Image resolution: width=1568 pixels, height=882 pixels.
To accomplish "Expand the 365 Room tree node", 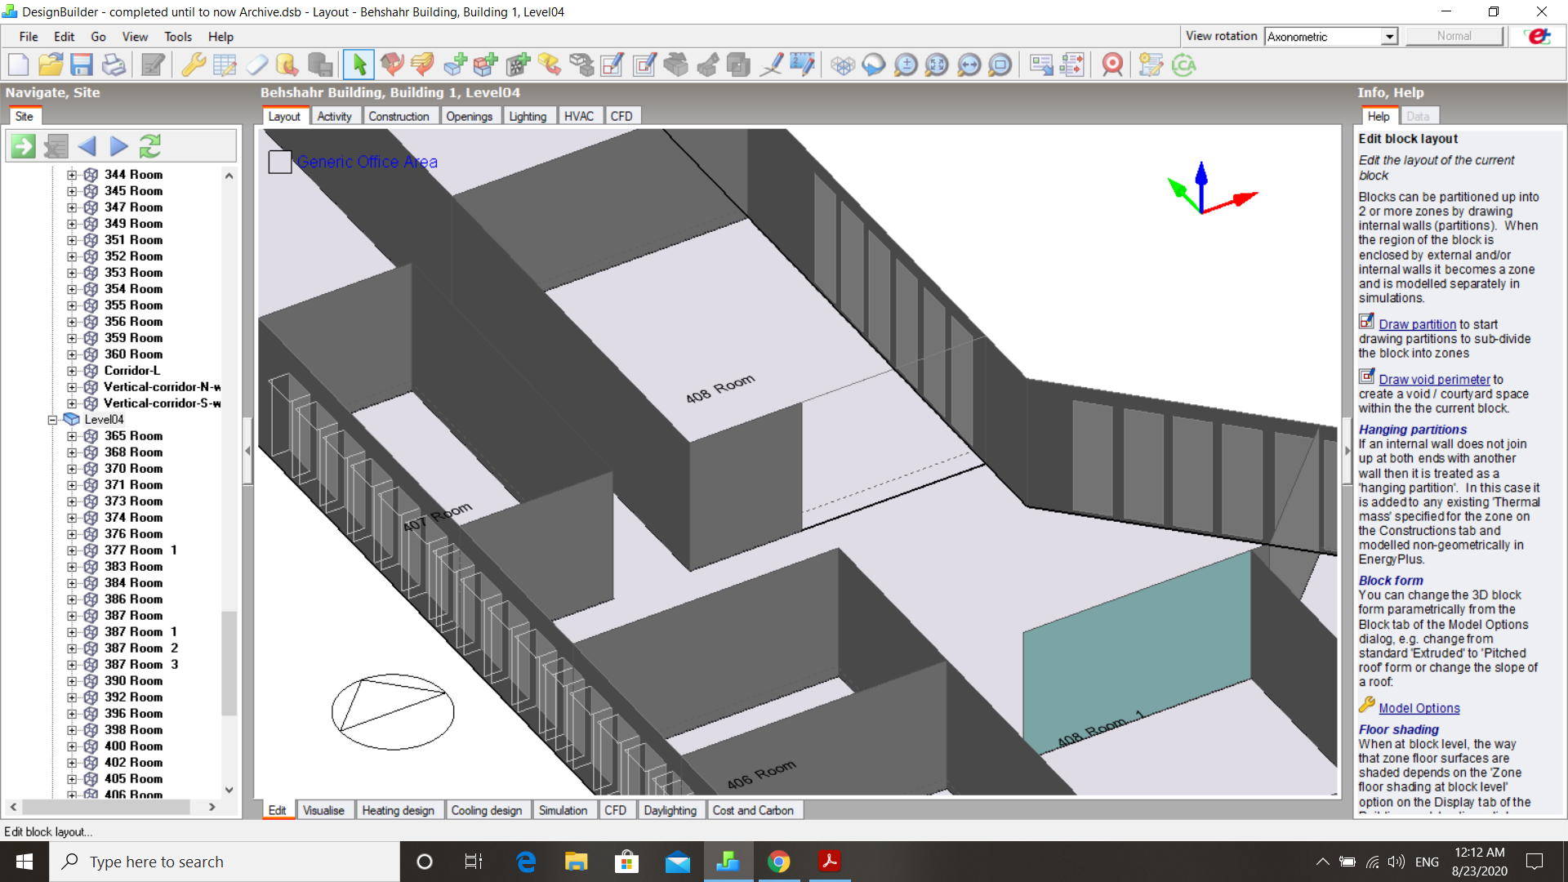I will pos(72,436).
